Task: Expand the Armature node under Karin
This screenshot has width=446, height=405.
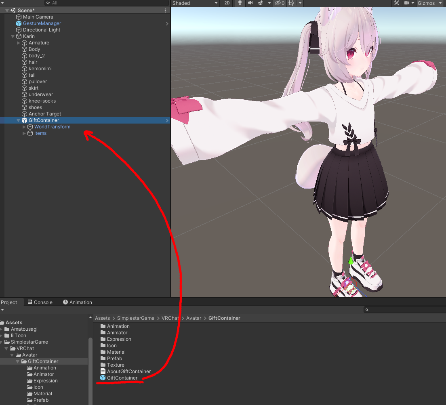Action: [x=18, y=42]
